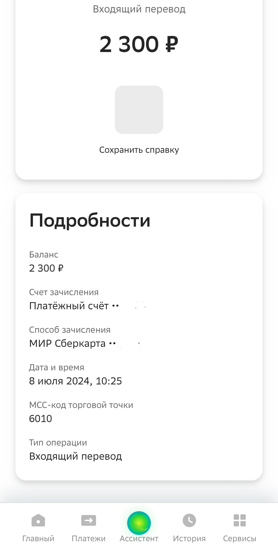Select the Главный tab label
Viewport: 278px width, 558px height.
38,539
